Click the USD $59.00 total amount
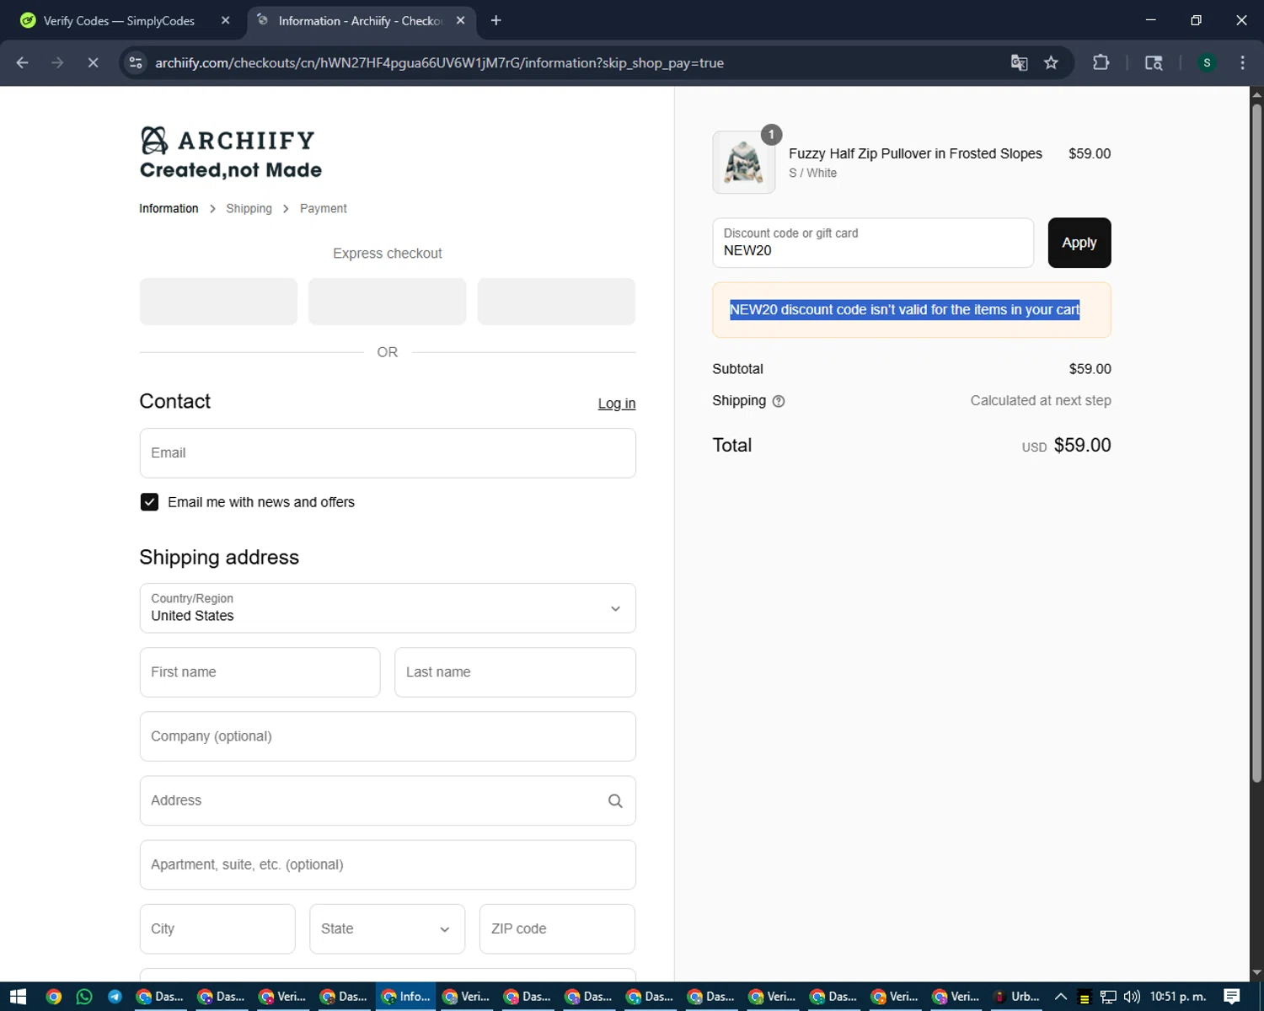The image size is (1264, 1011). click(x=1066, y=446)
